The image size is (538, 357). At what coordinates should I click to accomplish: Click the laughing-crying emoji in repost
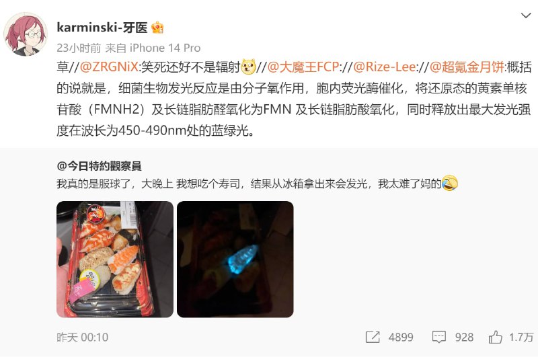[x=450, y=183]
